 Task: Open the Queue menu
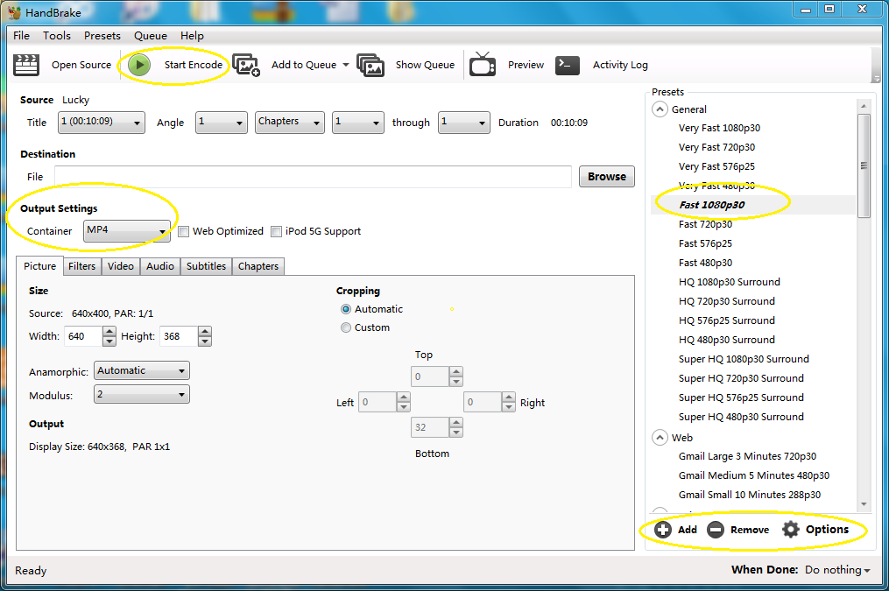[151, 35]
